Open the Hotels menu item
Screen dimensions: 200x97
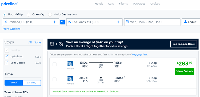pyautogui.click(x=99, y=4)
